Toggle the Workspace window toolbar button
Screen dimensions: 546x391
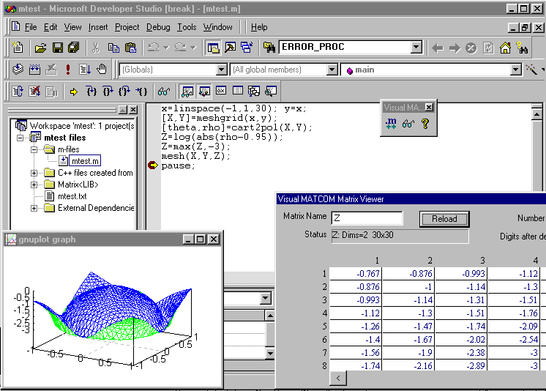coord(213,48)
